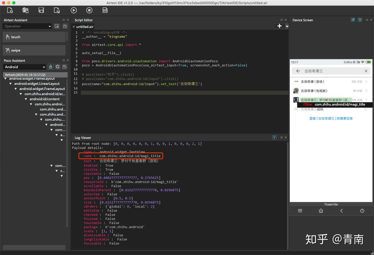Tap device home button
Viewport: 374px width, 255px height.
click(x=321, y=211)
